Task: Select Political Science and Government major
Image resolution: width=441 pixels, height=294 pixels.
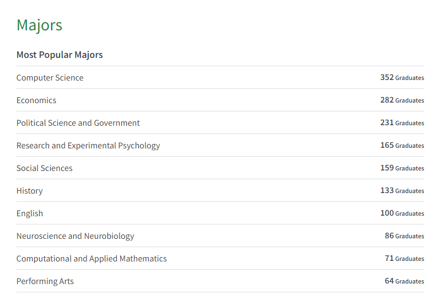Action: (78, 123)
